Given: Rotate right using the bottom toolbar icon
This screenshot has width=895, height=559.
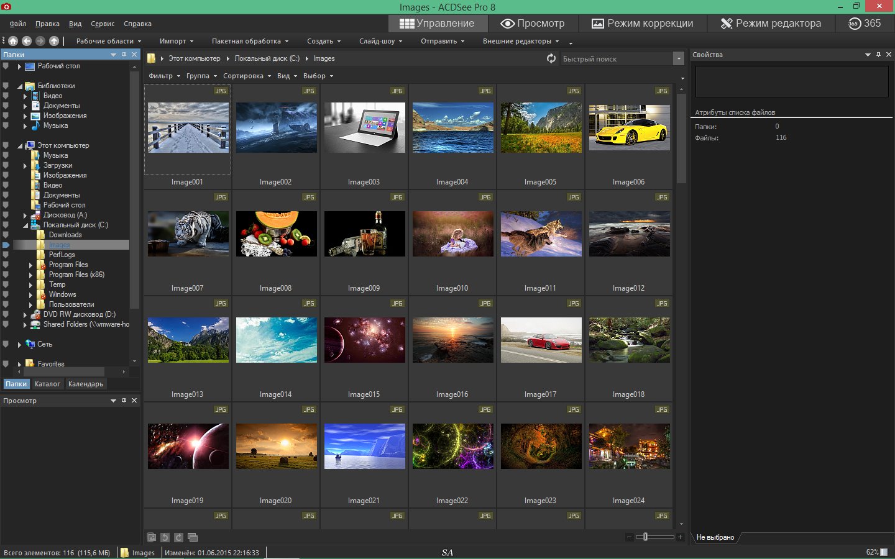Looking at the screenshot, I should click(x=178, y=537).
